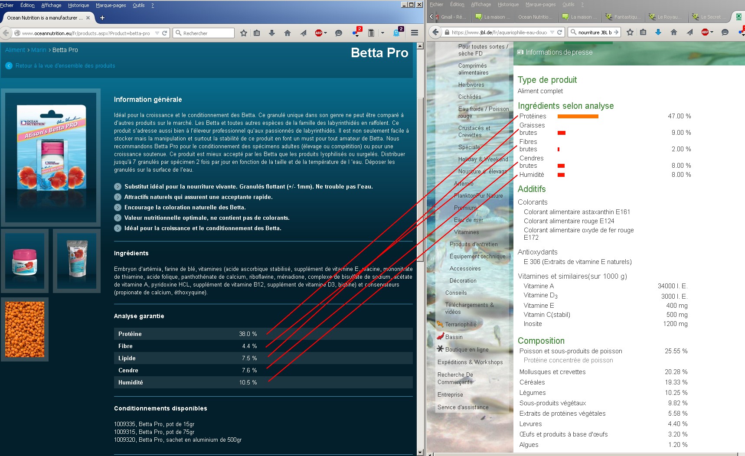Open chat smiley icon in Ocean Nutrition window
The height and width of the screenshot is (456, 745).
tap(339, 33)
